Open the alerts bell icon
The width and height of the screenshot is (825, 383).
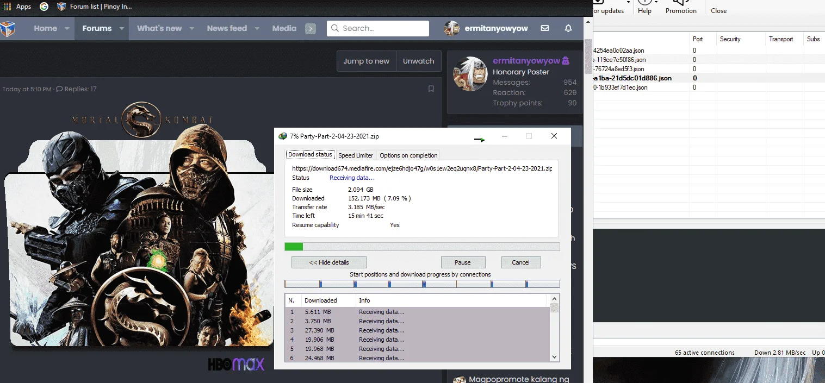click(568, 28)
